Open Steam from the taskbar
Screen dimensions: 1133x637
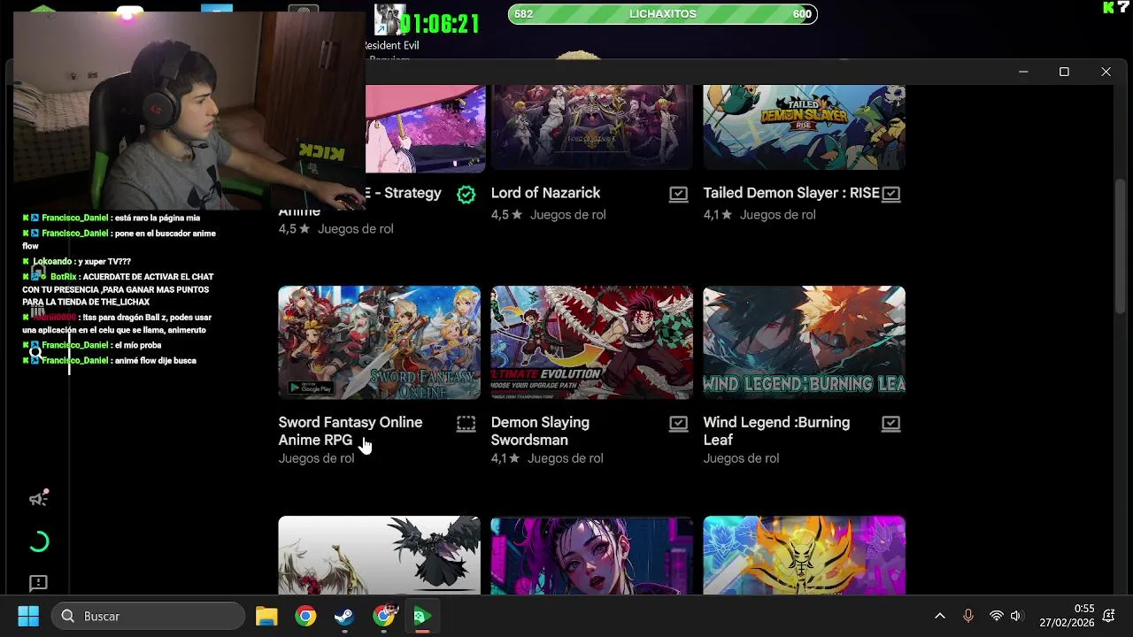coord(344,616)
